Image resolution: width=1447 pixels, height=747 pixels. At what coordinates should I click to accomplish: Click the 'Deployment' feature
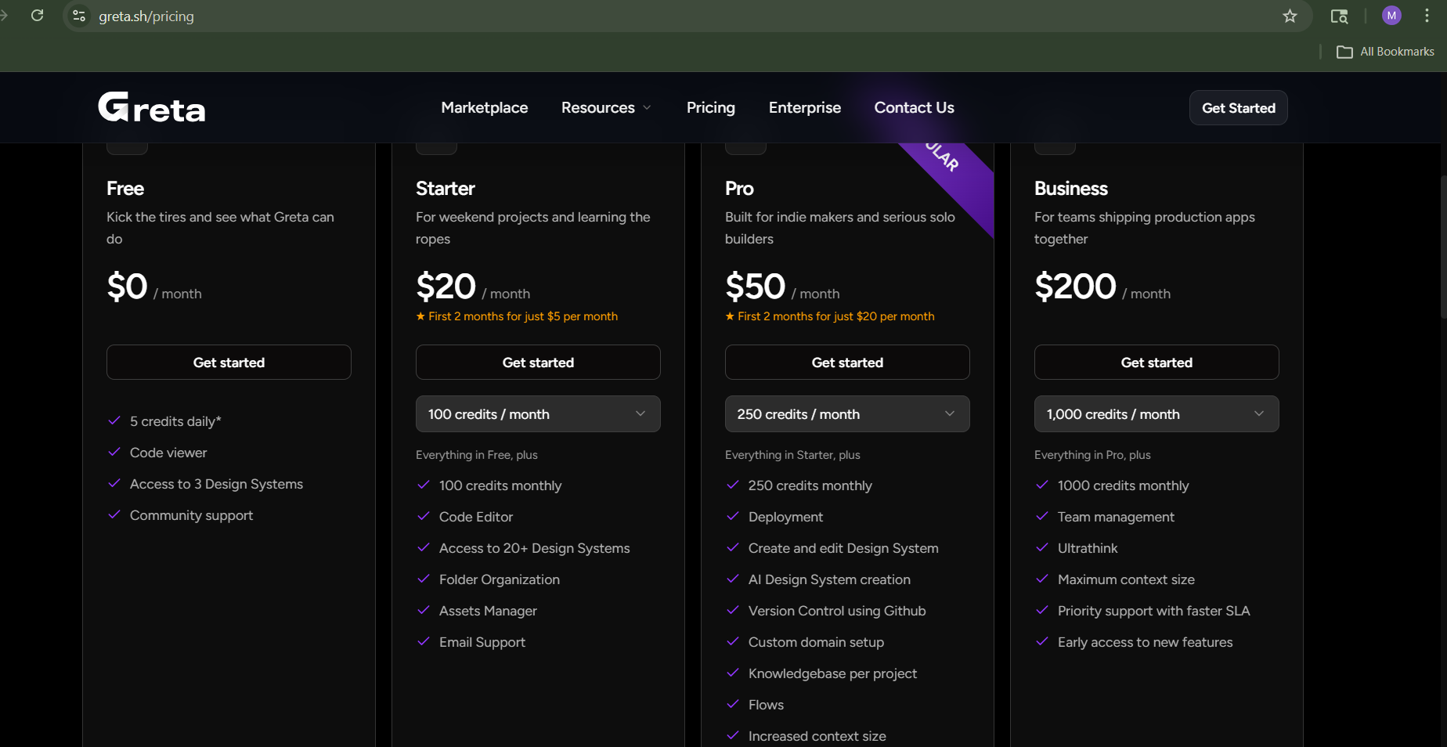point(785,517)
